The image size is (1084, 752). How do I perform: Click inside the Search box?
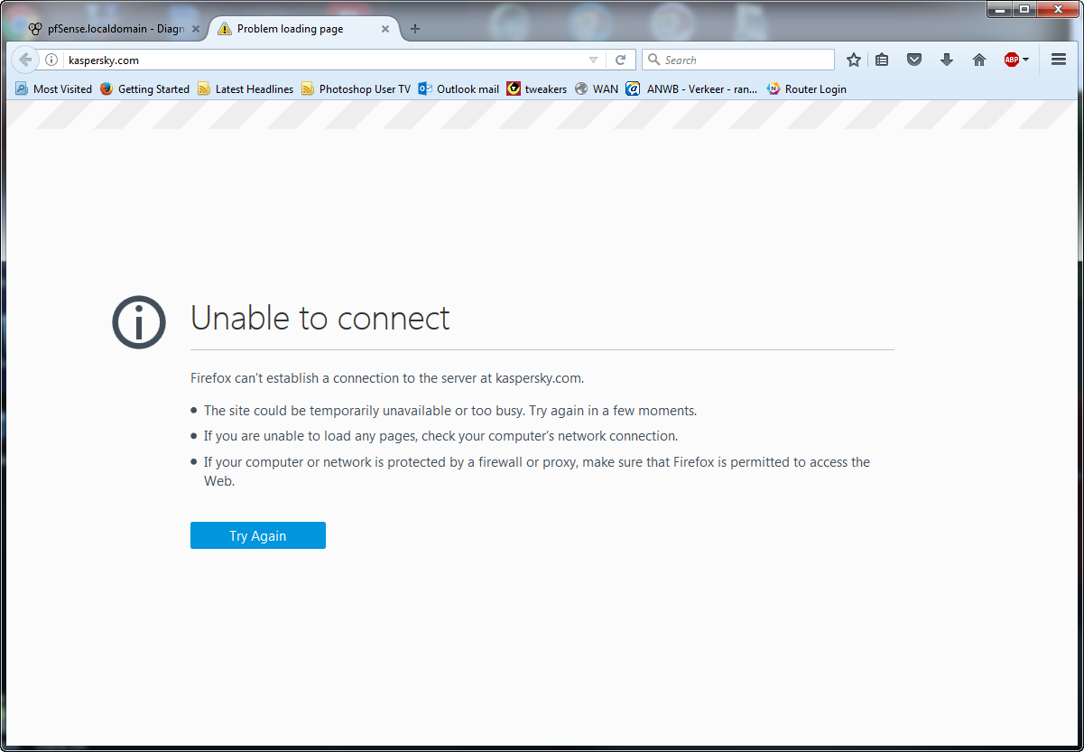(x=746, y=60)
